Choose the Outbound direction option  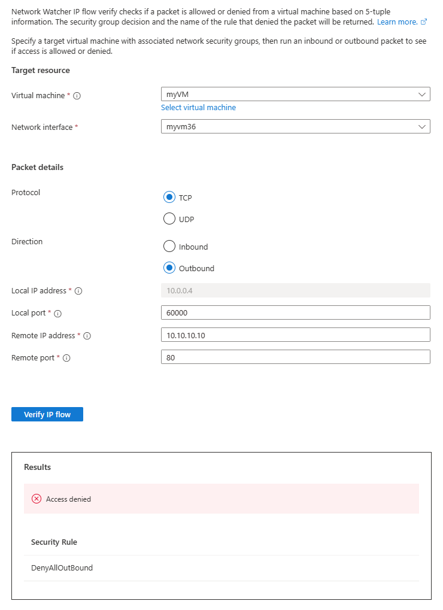[169, 268]
